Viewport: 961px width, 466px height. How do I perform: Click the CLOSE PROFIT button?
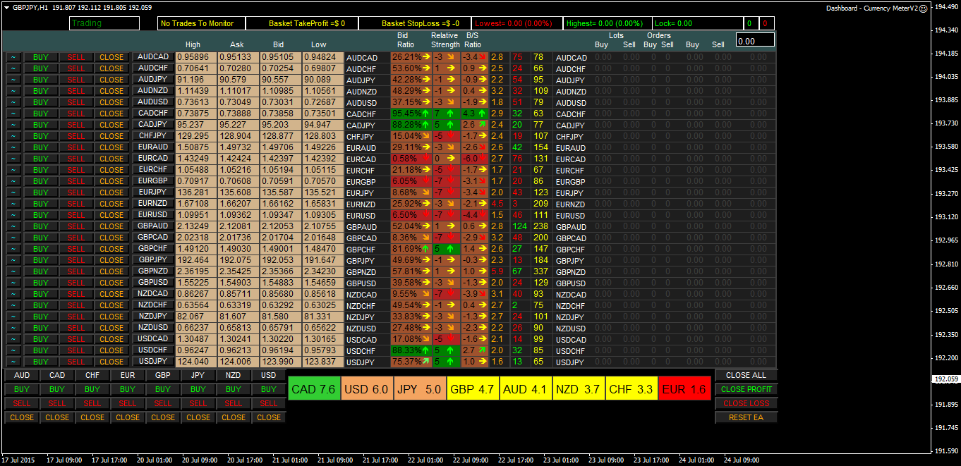[x=746, y=389]
